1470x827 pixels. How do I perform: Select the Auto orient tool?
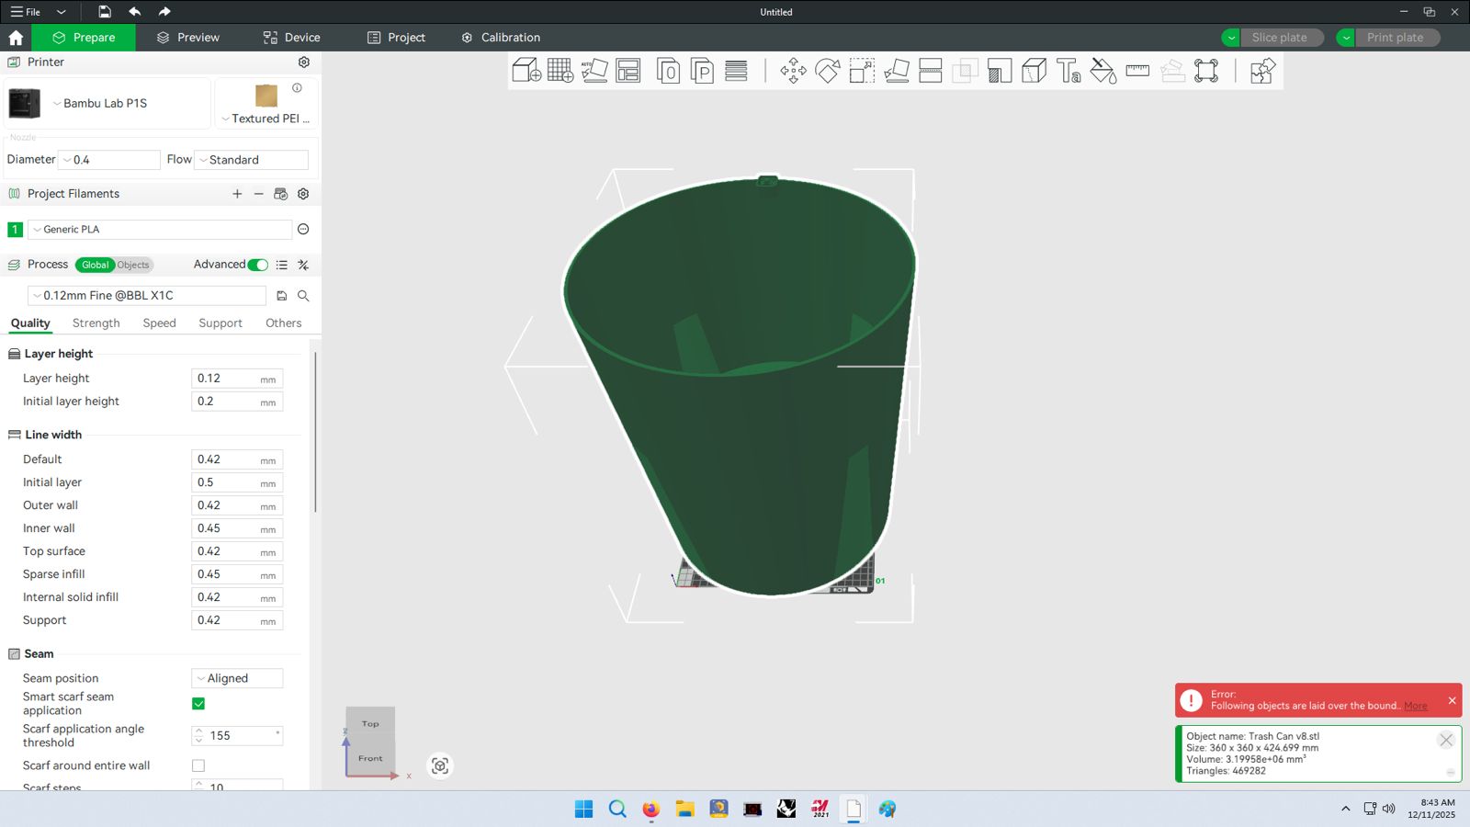[x=594, y=71]
